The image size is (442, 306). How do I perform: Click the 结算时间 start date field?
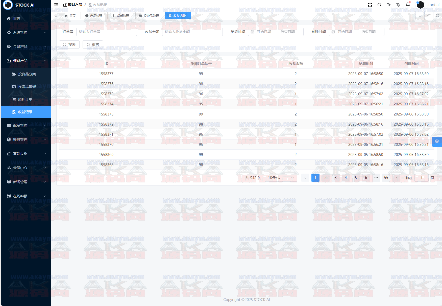coord(264,32)
